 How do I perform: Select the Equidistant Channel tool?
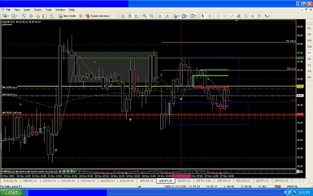(239, 16)
